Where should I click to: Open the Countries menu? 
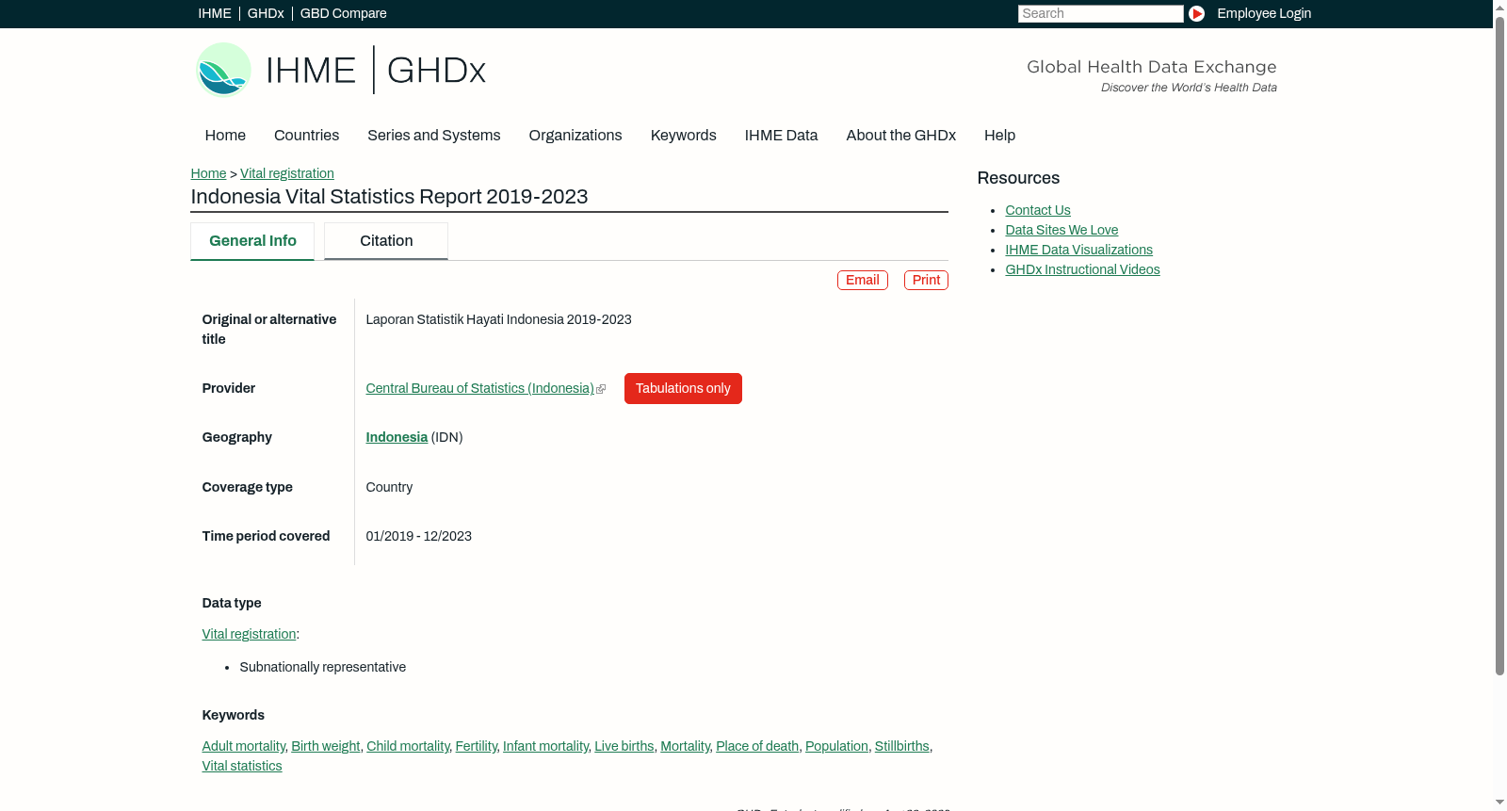(306, 136)
